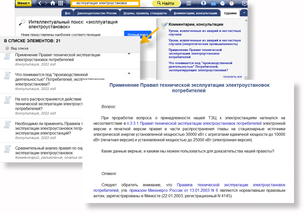Open the chat message icon

click(x=245, y=3)
